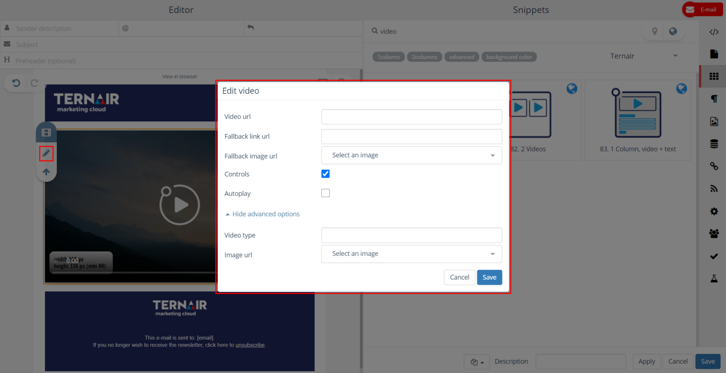The height and width of the screenshot is (373, 726).
Task: Click the pencil edit icon on video block
Action: pyautogui.click(x=46, y=153)
